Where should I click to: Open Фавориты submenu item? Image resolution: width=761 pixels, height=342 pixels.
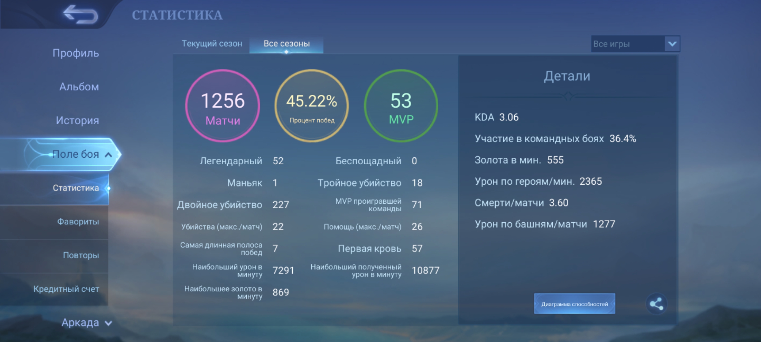78,222
